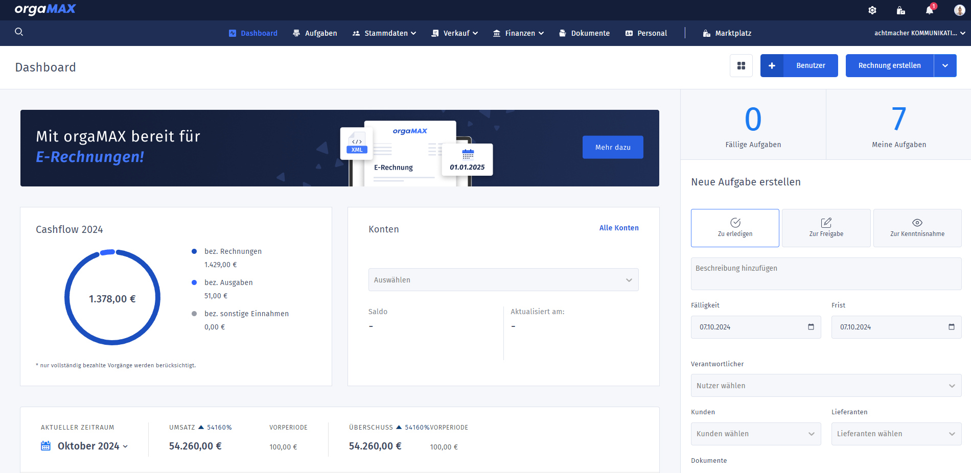Open the Lieferanten wählen dropdown

click(x=896, y=434)
